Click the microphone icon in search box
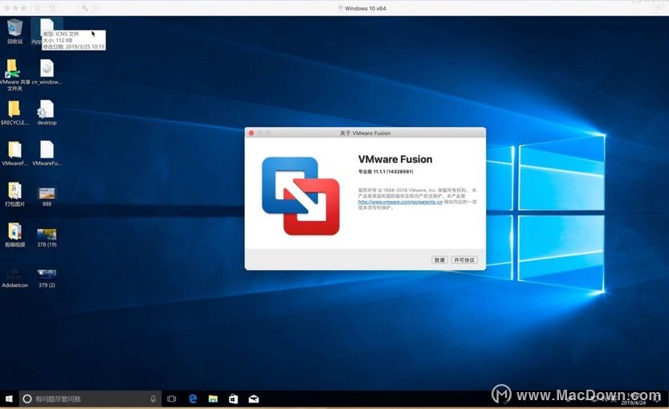The image size is (669, 409). [153, 399]
